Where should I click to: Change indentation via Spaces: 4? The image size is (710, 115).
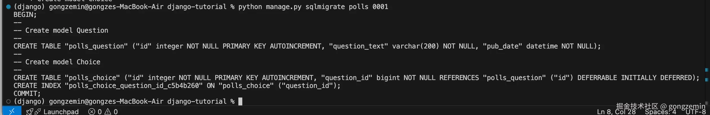pos(660,112)
